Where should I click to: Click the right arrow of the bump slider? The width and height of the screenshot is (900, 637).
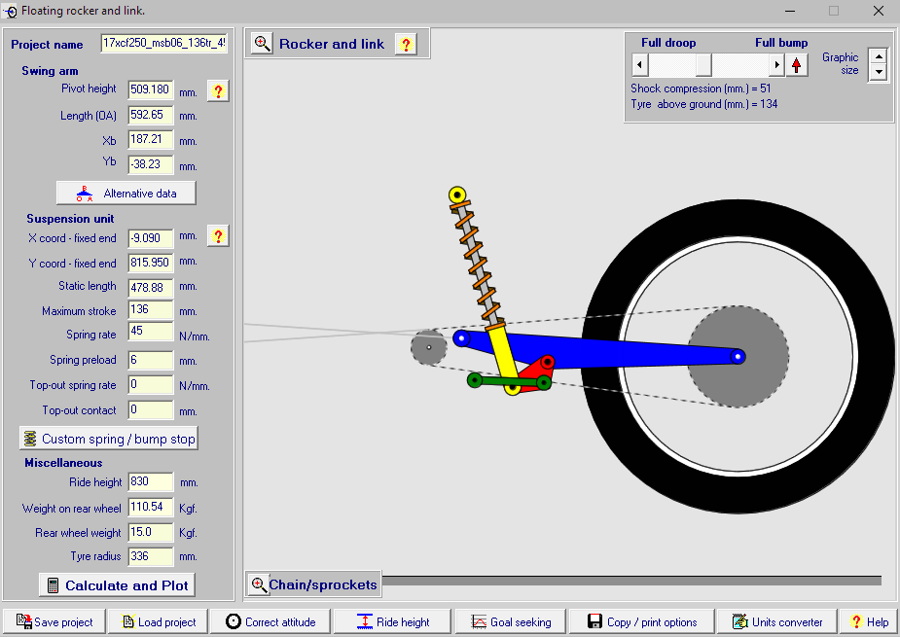pos(775,65)
